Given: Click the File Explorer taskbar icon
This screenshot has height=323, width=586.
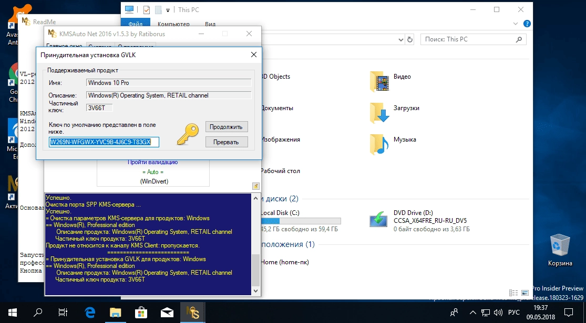Looking at the screenshot, I should coord(116,313).
